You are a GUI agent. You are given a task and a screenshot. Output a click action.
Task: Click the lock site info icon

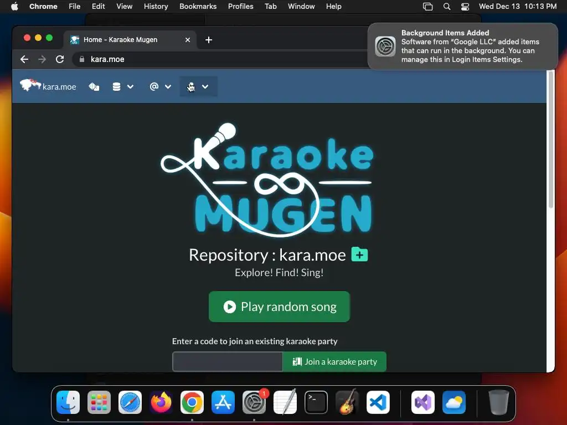pos(82,59)
